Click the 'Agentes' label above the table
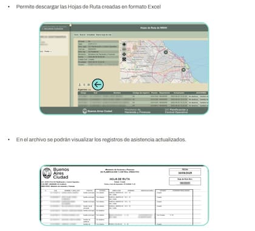The height and width of the screenshot is (231, 255). point(83,89)
